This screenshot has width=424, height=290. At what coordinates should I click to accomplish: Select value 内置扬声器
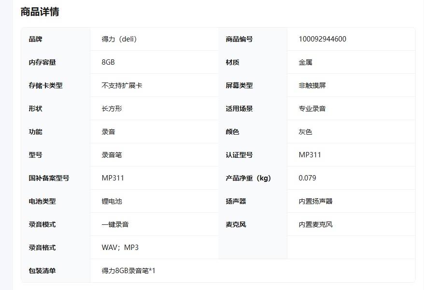[315, 201]
